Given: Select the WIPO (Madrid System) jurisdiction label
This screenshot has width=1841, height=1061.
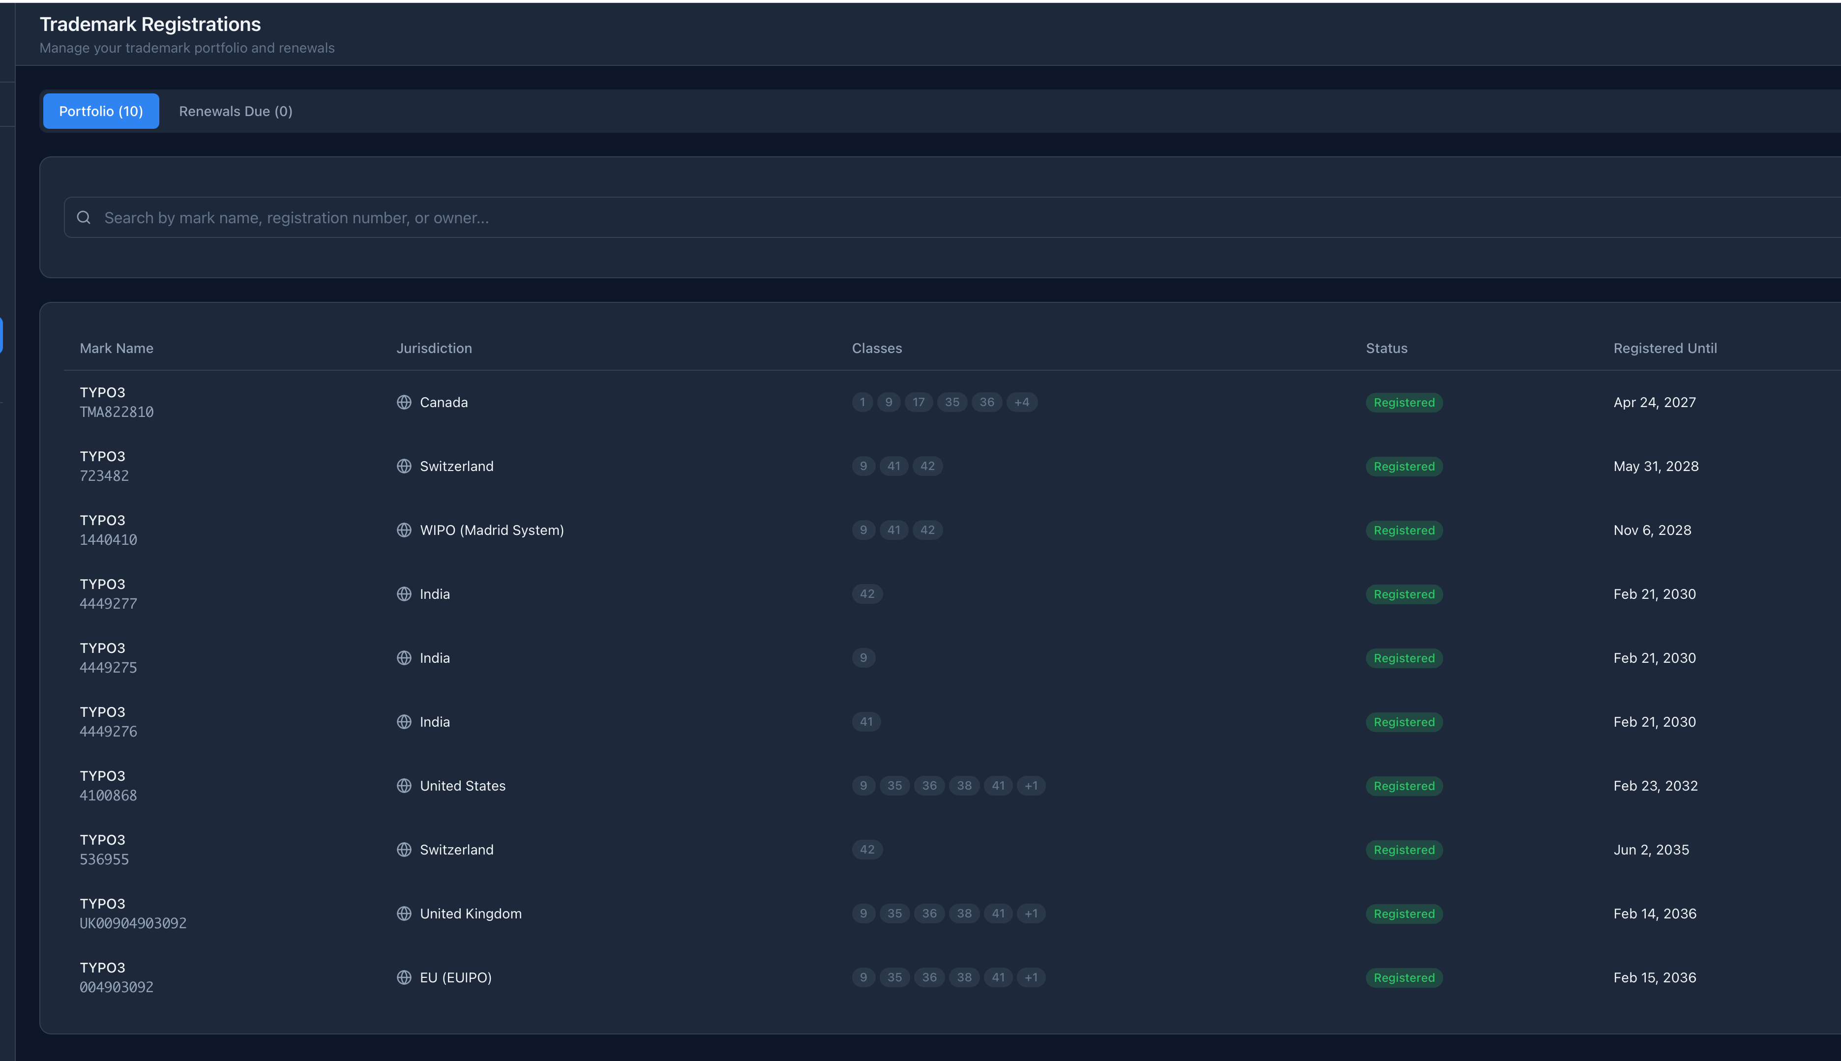Looking at the screenshot, I should 492,530.
